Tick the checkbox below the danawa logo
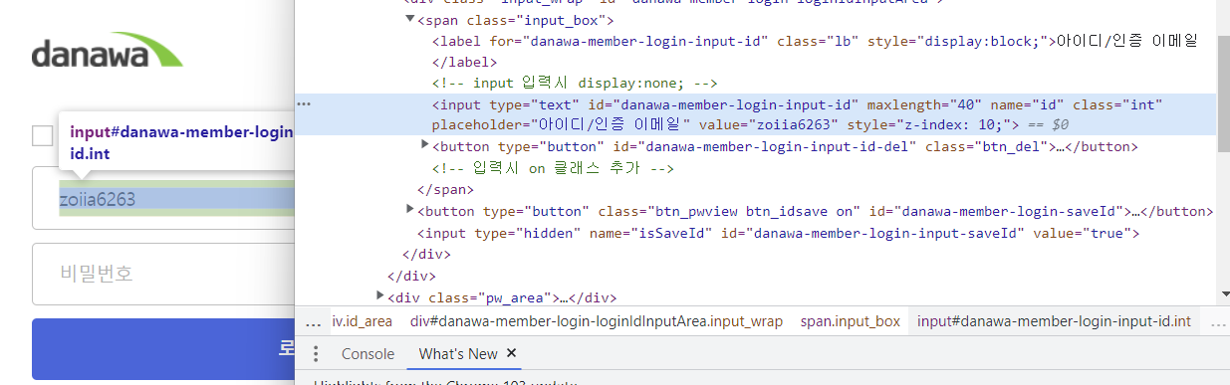The width and height of the screenshot is (1230, 385). click(x=42, y=136)
